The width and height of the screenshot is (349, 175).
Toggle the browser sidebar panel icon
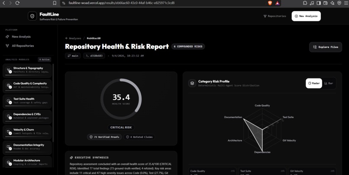pyautogui.click(x=319, y=3)
